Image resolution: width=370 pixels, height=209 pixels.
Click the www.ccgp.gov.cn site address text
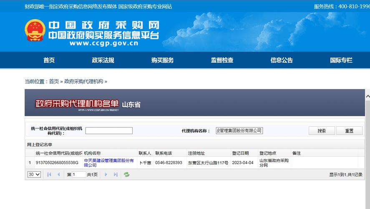pyautogui.click(x=104, y=43)
